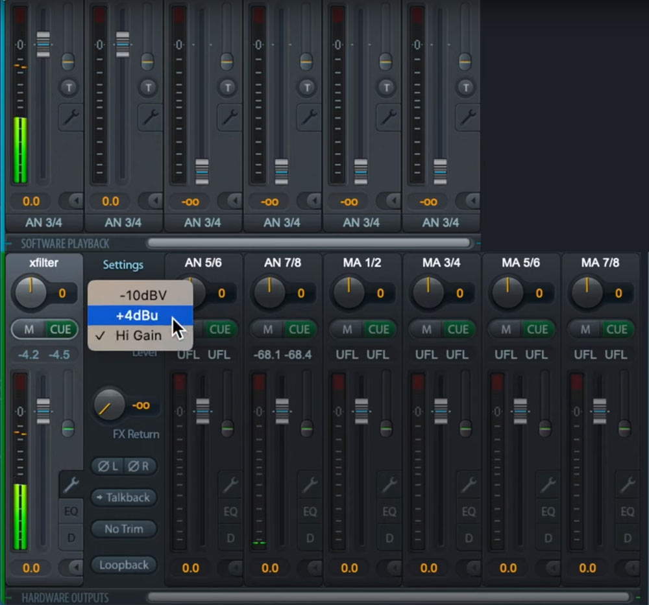Invert the right channel phase (ØR)

click(x=139, y=466)
